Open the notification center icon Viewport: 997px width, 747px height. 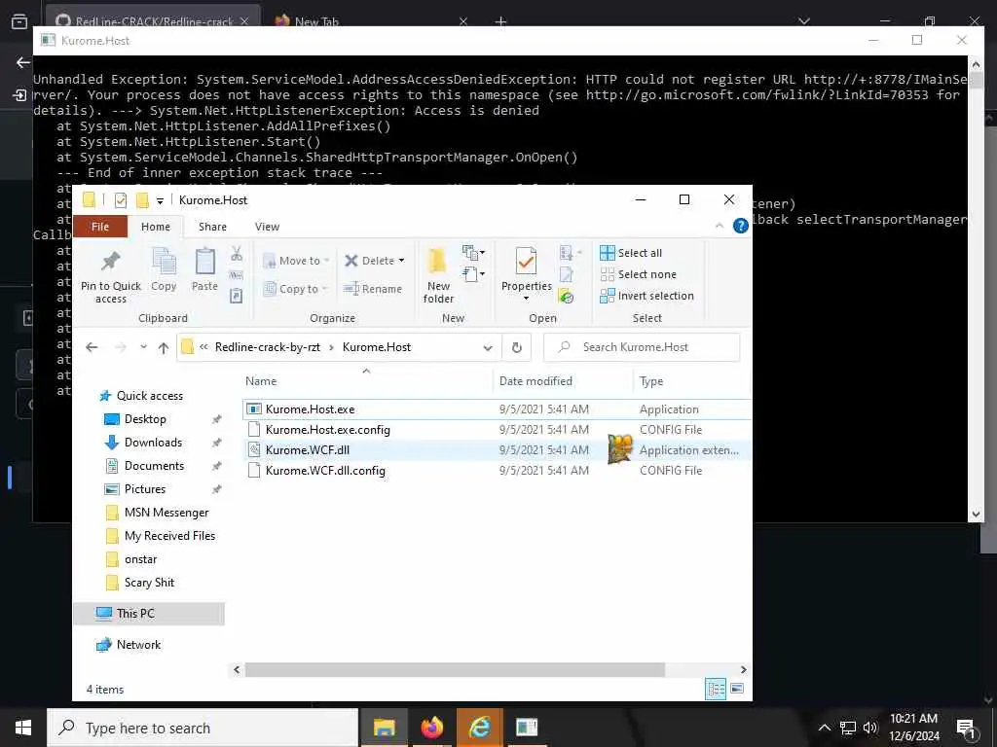coord(966,728)
